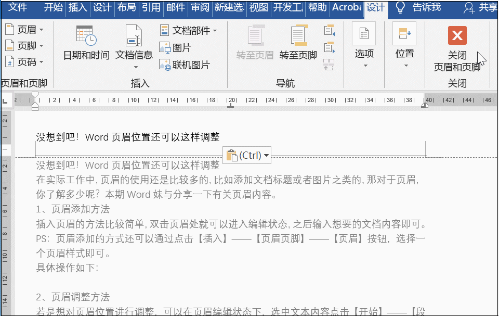
Task: Click the center tab stop near 20 on ruler
Action: 230,106
